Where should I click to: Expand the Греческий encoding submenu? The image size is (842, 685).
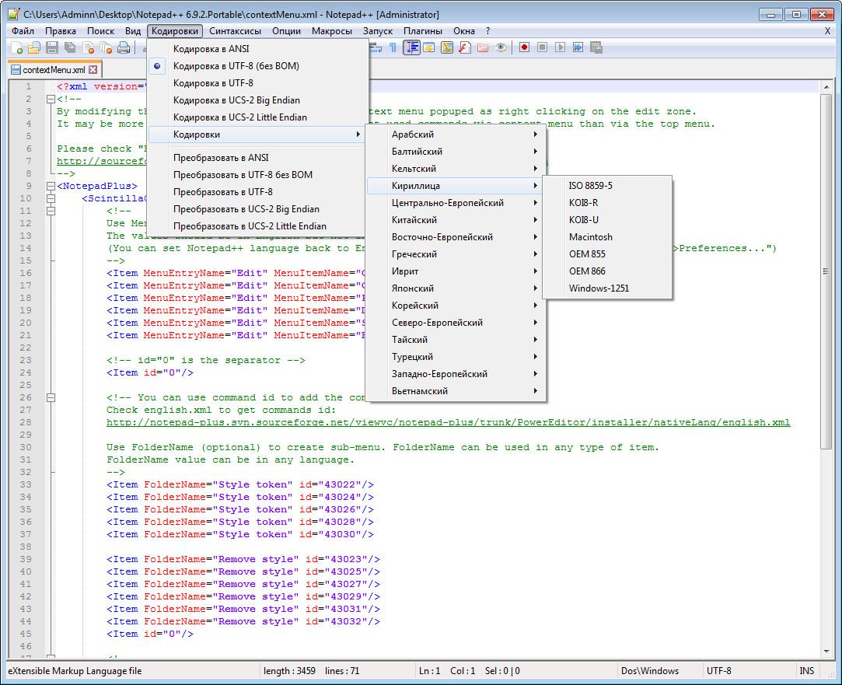point(414,254)
